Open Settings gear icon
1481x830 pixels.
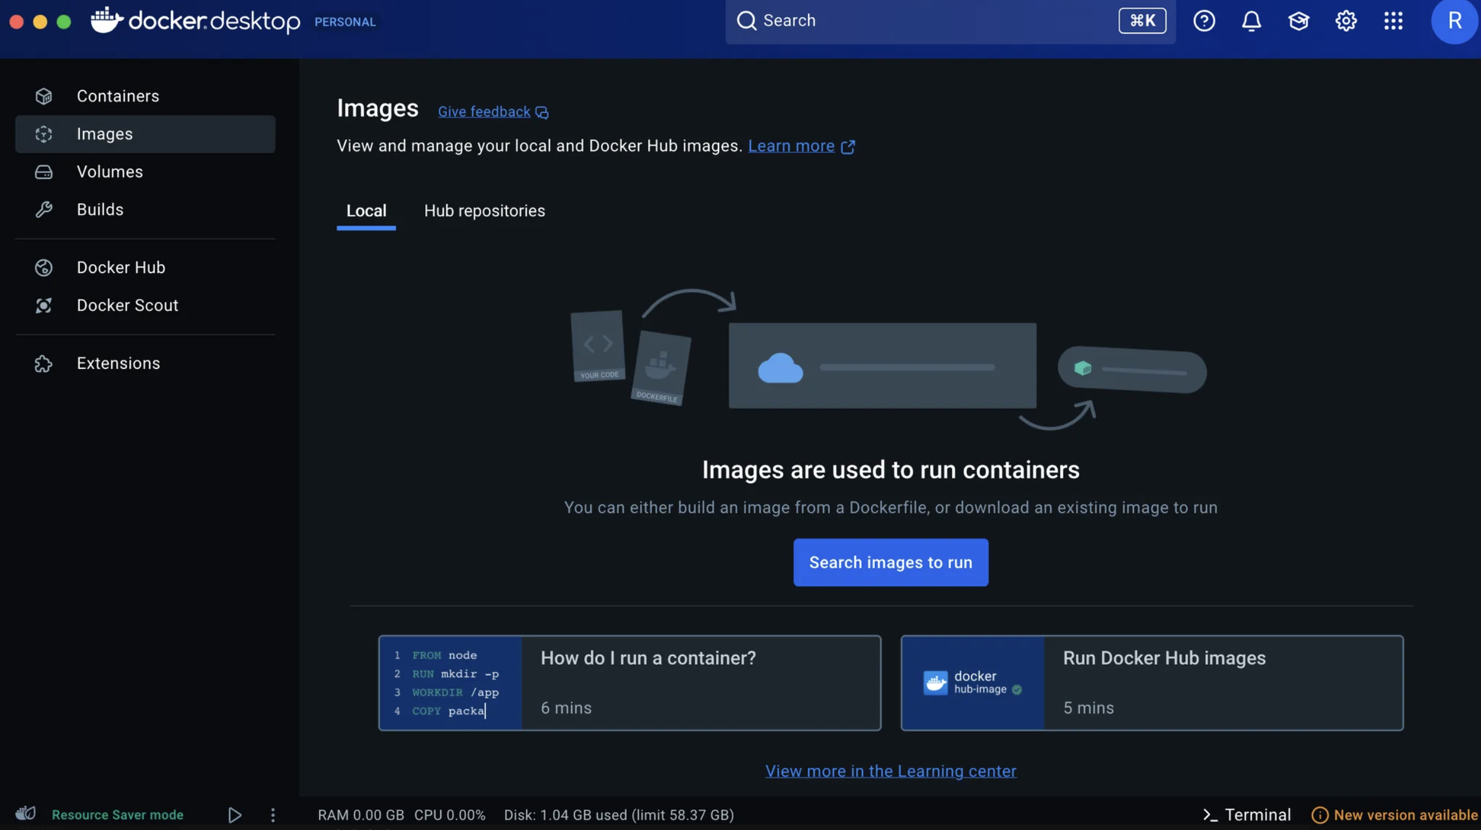1345,21
